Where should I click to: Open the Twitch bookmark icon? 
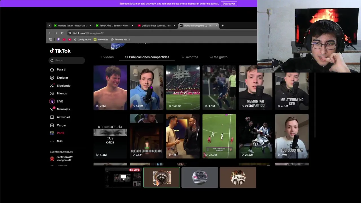point(59,39)
